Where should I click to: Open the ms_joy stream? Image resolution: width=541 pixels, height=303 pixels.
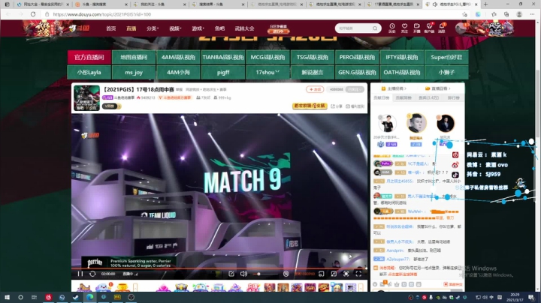[134, 72]
